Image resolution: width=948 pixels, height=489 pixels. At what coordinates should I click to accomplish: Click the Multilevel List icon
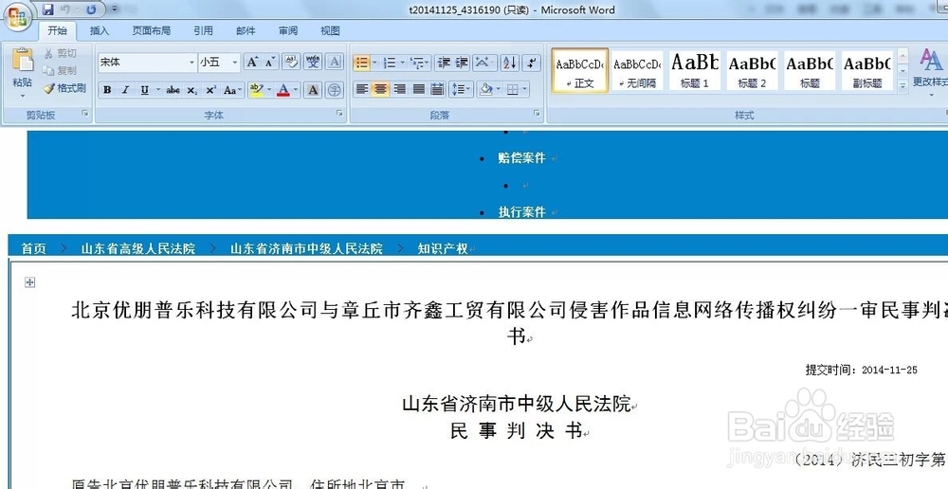tap(416, 63)
